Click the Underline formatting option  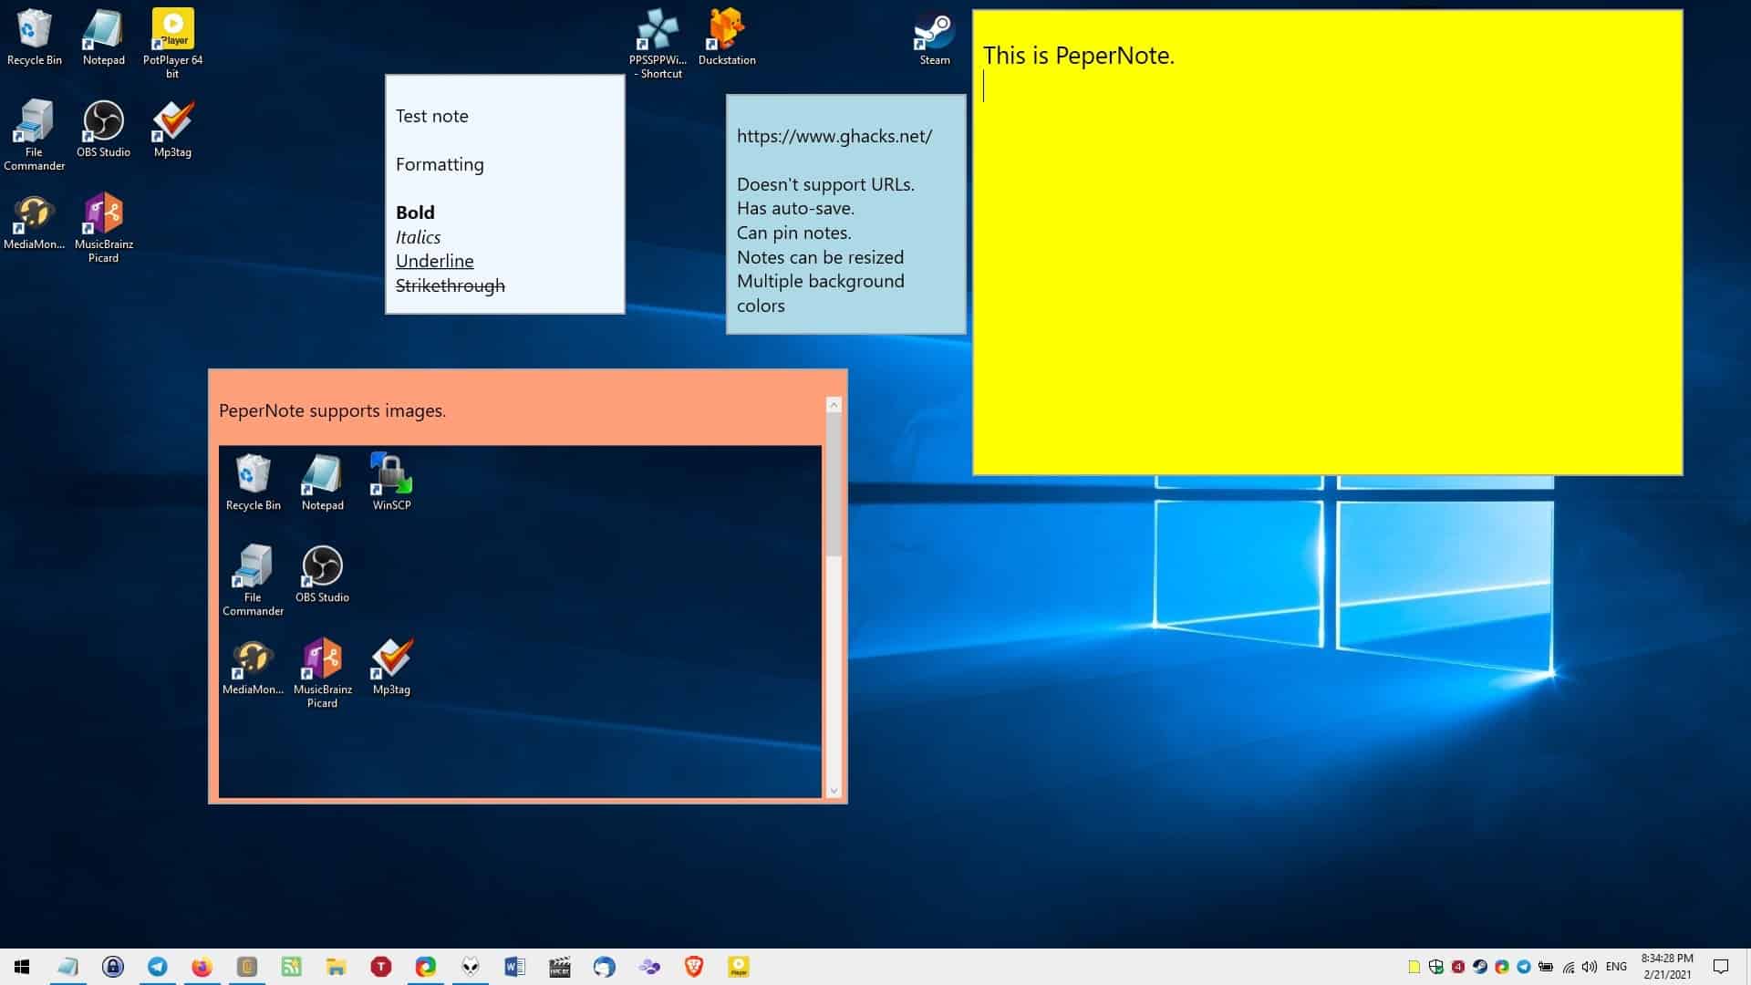click(433, 261)
